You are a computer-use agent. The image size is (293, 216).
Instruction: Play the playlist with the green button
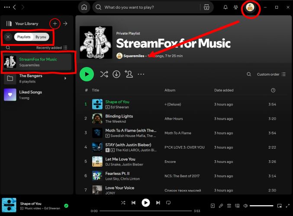click(87, 74)
